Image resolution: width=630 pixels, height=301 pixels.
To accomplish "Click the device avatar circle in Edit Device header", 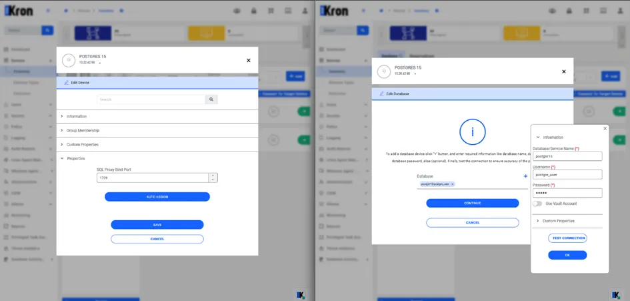I will 69,60.
